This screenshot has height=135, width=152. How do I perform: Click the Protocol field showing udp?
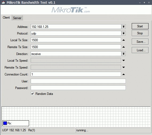[x=76, y=33]
